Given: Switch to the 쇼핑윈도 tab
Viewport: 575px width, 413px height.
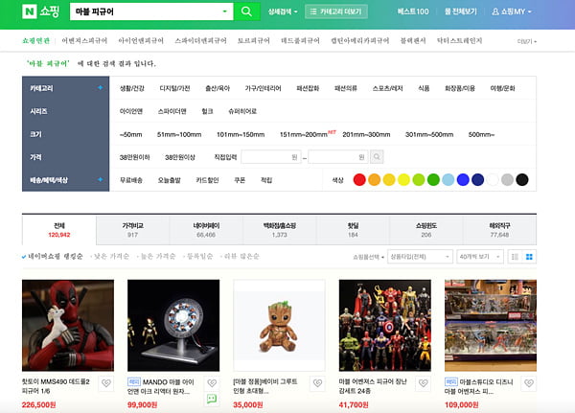Looking at the screenshot, I should pyautogui.click(x=426, y=230).
